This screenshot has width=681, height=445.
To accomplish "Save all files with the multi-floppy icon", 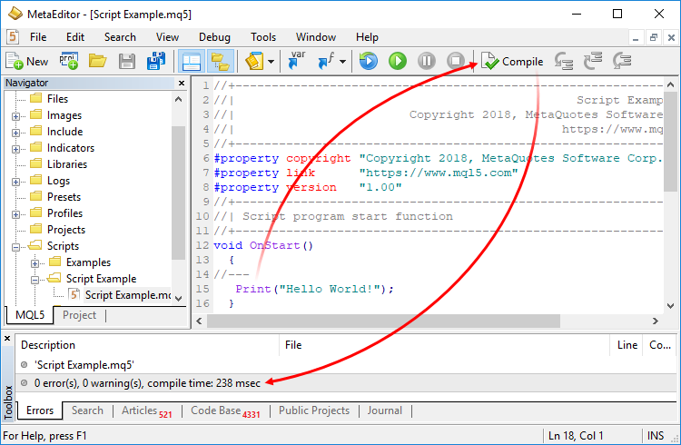I will click(x=156, y=61).
